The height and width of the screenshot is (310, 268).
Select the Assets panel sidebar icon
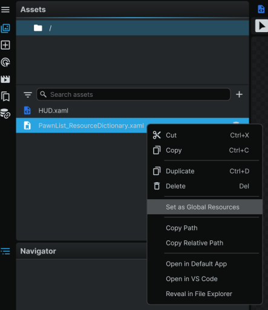5,28
